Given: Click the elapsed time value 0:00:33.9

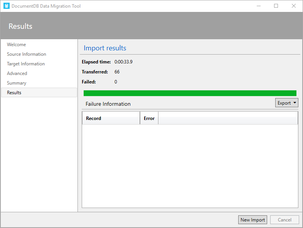Looking at the screenshot, I should tap(123, 62).
